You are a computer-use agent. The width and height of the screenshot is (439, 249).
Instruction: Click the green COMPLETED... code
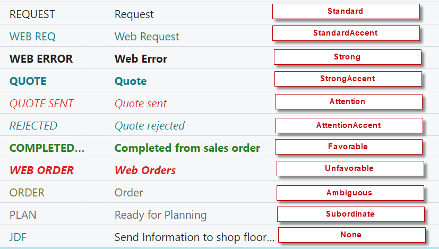[47, 148]
